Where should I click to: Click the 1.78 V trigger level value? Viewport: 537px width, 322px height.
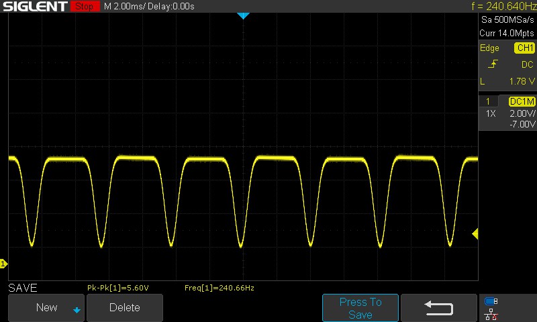coord(522,81)
